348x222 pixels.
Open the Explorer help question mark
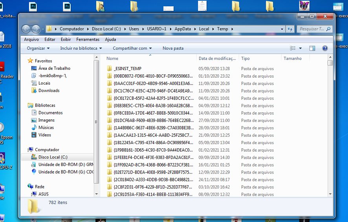click(325, 48)
